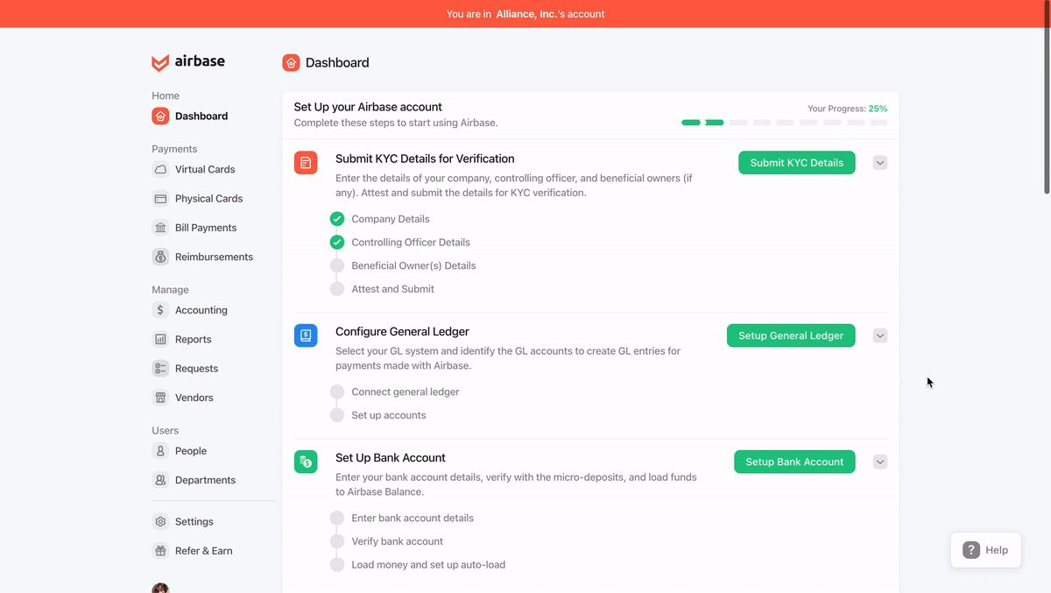Click the Dashboard home icon in sidebar
The width and height of the screenshot is (1051, 593).
[x=160, y=116]
